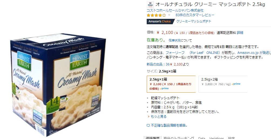Open the 新品の出品：36 offers link
This screenshot has width=271, height=139.
click(x=158, y=64)
